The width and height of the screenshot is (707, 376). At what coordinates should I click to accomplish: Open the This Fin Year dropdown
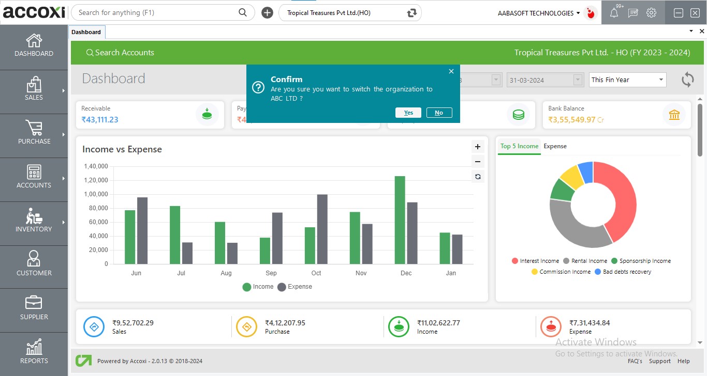(627, 80)
